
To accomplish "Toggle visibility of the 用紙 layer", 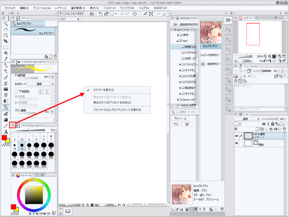I will [236, 144].
